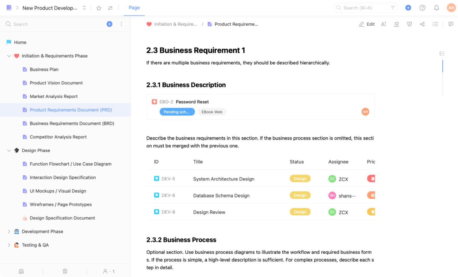458x277 pixels.
Task: Star this space as favorite
Action: point(99,8)
